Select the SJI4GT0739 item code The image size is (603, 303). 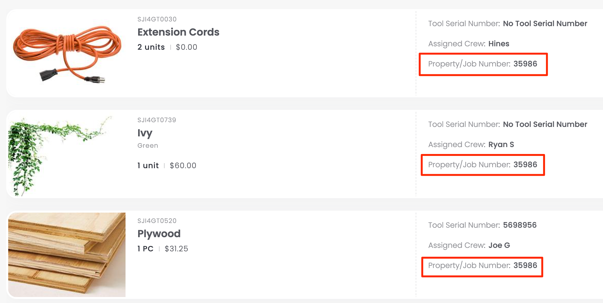(156, 120)
